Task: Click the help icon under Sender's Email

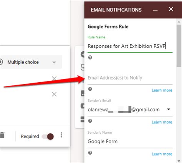Action: (90, 121)
